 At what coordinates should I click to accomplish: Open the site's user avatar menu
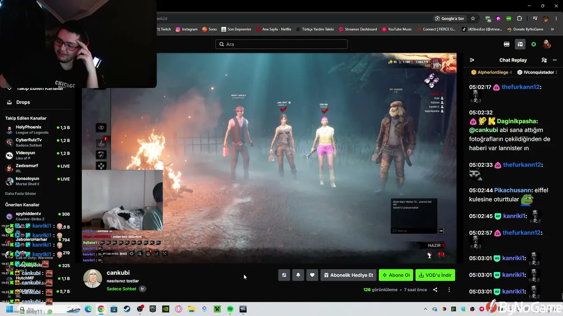click(x=547, y=44)
